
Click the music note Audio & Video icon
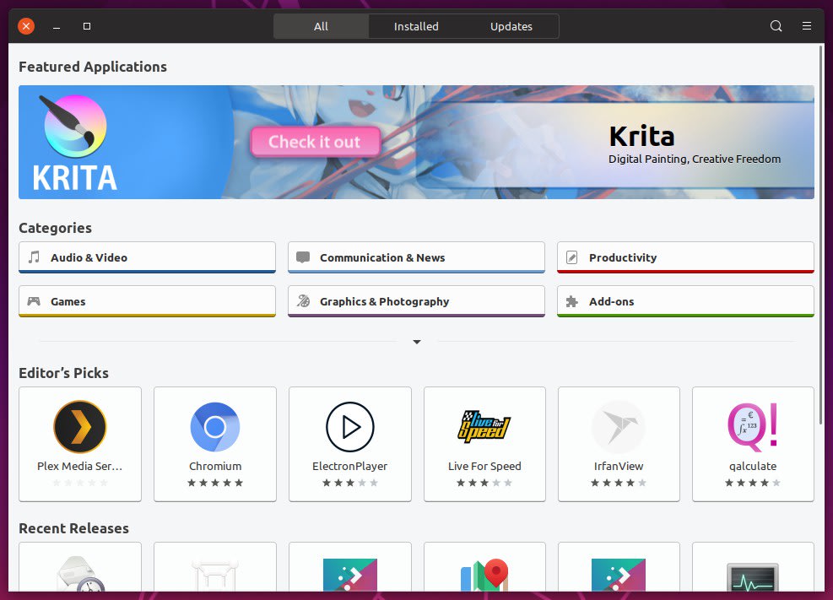pos(34,257)
